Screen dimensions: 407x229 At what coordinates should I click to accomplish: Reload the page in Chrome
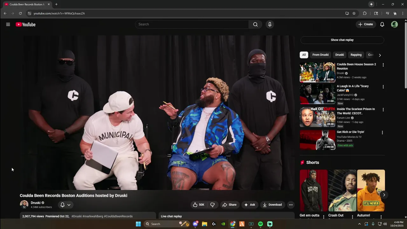tap(20, 13)
